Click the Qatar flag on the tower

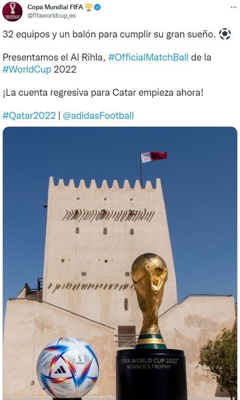(x=154, y=156)
